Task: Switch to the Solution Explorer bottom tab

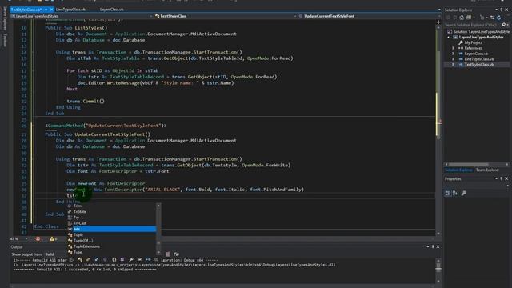Action: (458, 170)
